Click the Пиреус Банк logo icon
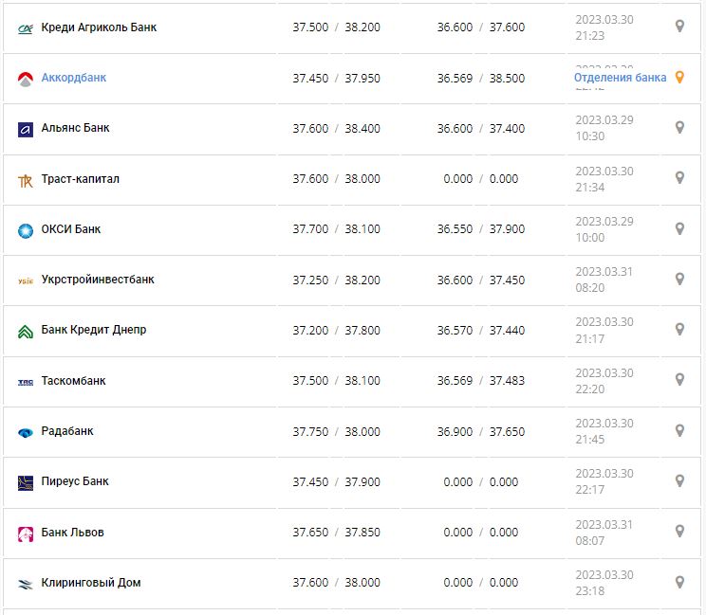706x615 pixels. coord(26,482)
